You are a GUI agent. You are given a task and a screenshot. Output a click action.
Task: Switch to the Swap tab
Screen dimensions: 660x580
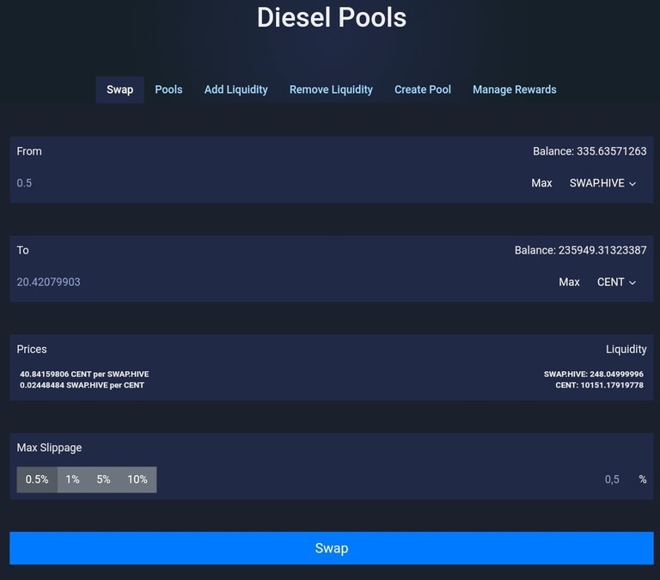tap(120, 89)
